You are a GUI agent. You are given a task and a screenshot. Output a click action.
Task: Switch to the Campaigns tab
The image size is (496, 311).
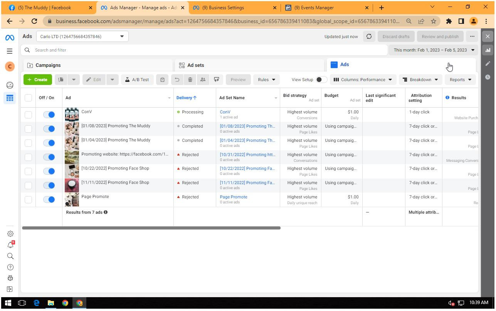click(x=98, y=65)
